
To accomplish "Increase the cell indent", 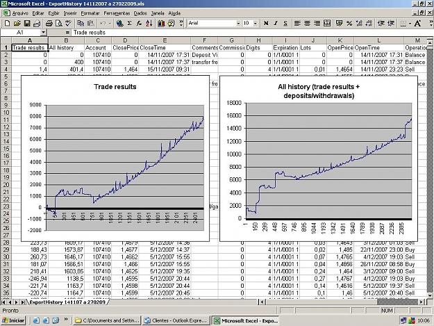I will pos(391,23).
